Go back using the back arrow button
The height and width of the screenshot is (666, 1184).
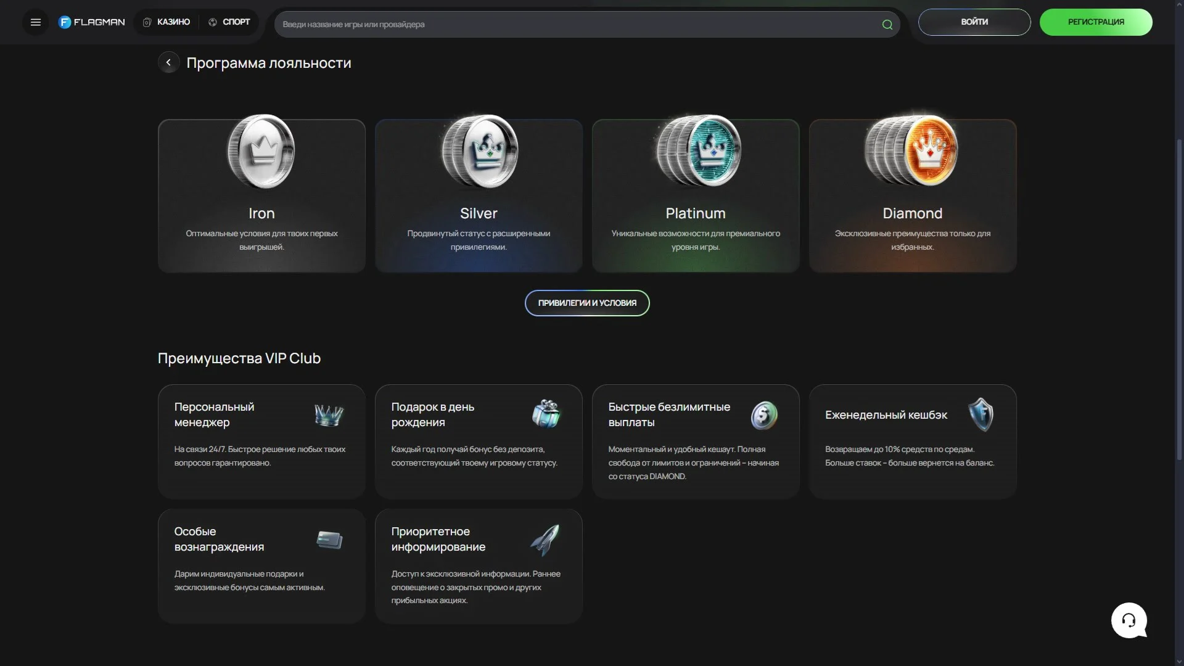pos(168,62)
